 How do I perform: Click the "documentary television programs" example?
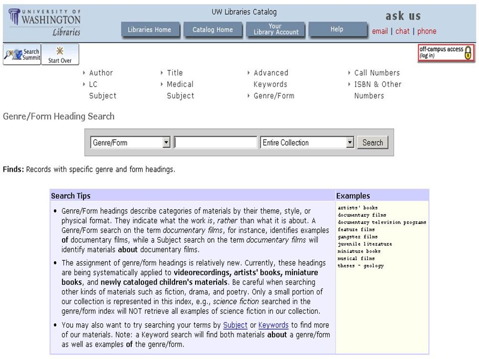click(x=382, y=222)
